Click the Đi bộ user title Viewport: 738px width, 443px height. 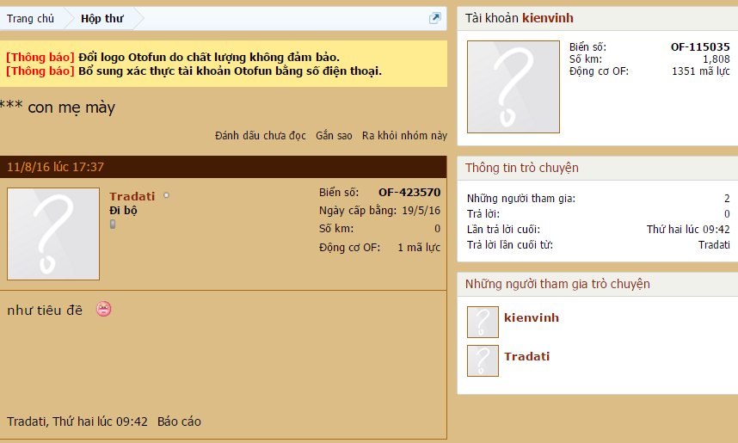click(123, 211)
